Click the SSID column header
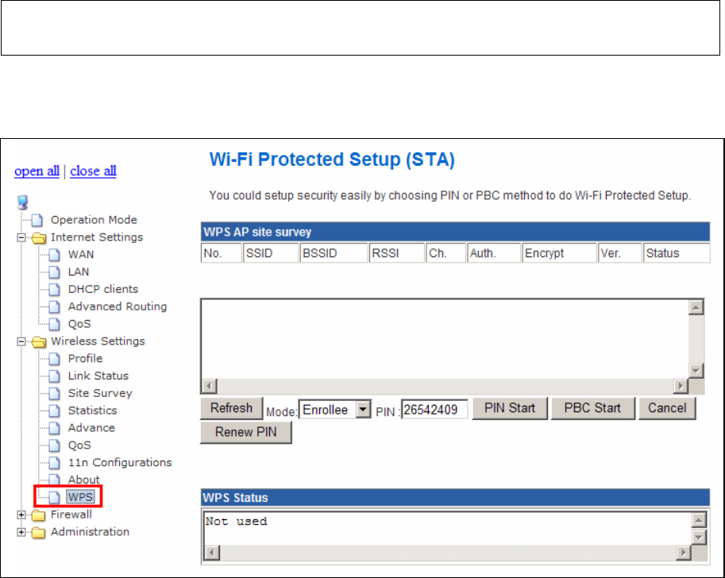Image resolution: width=725 pixels, height=578 pixels. (x=271, y=253)
